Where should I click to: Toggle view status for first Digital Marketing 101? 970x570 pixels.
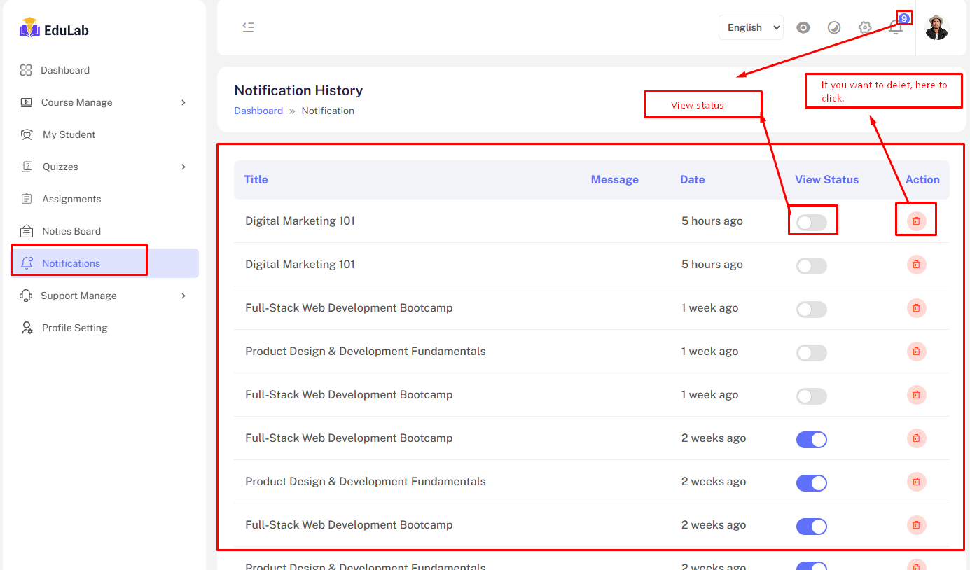coord(811,223)
